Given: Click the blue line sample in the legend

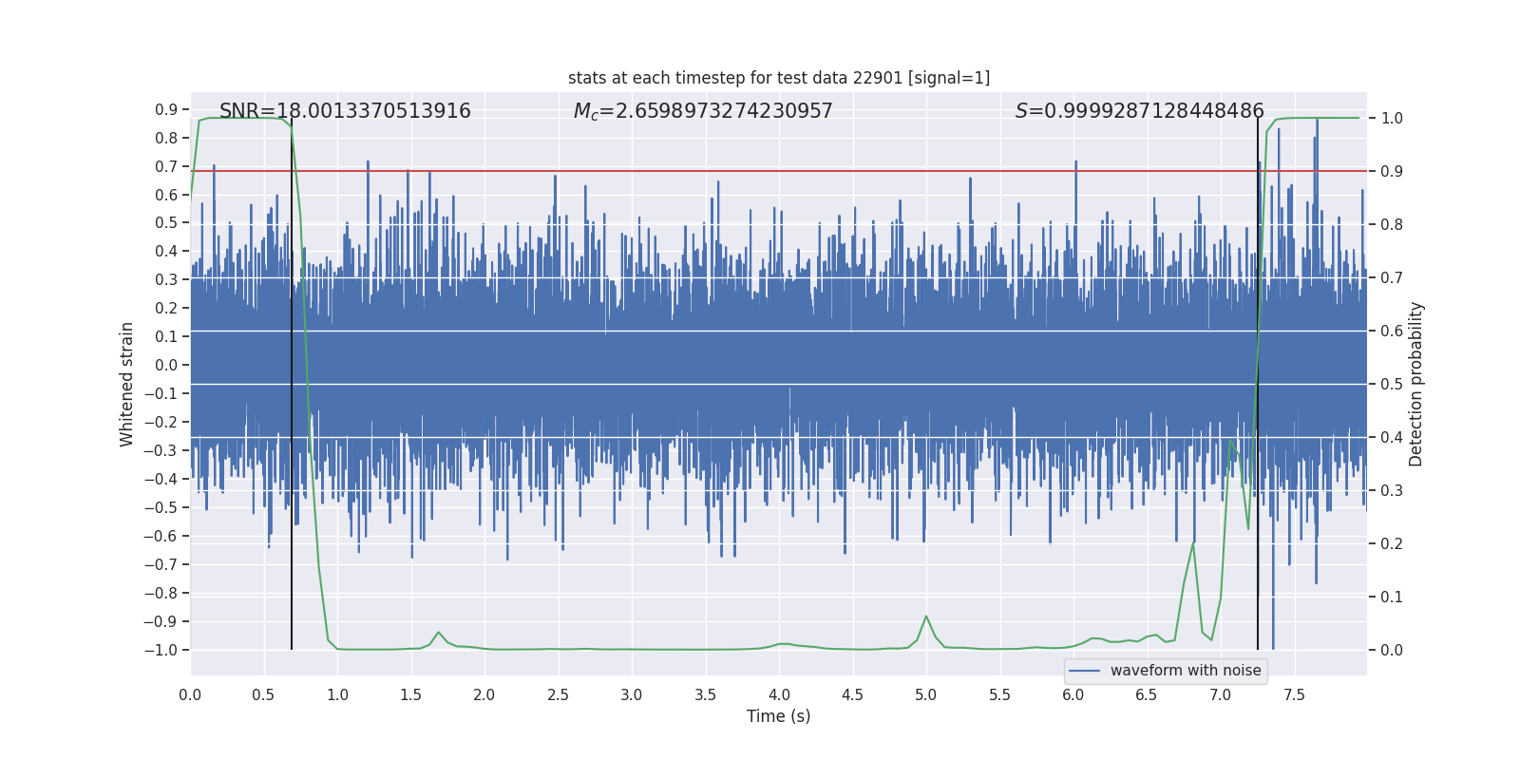Looking at the screenshot, I should pyautogui.click(x=1084, y=671).
